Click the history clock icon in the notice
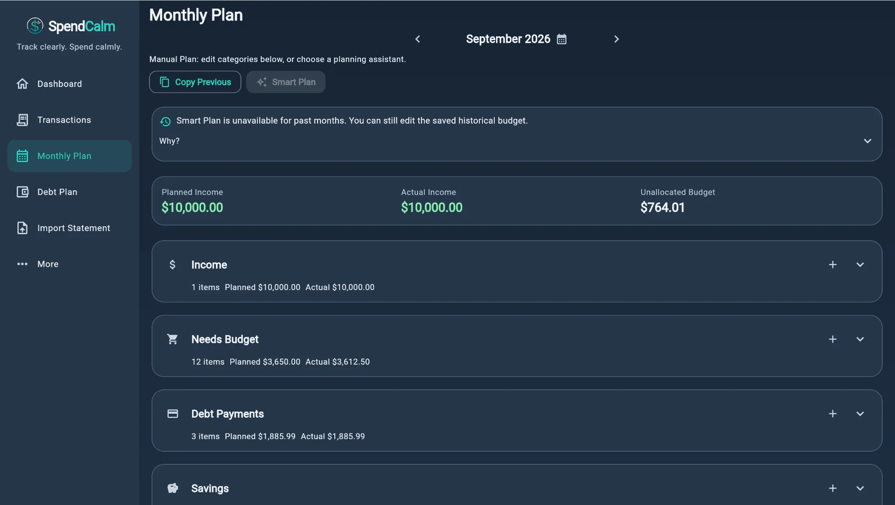The width and height of the screenshot is (895, 505). coord(165,121)
